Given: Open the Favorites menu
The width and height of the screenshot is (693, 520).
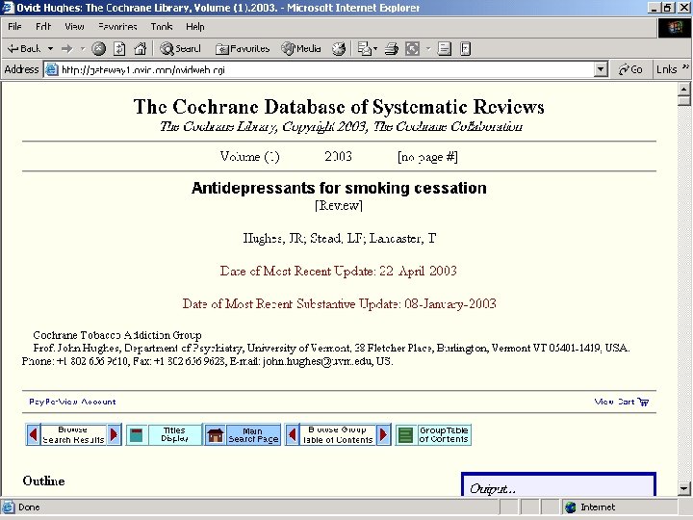Looking at the screenshot, I should [x=117, y=27].
